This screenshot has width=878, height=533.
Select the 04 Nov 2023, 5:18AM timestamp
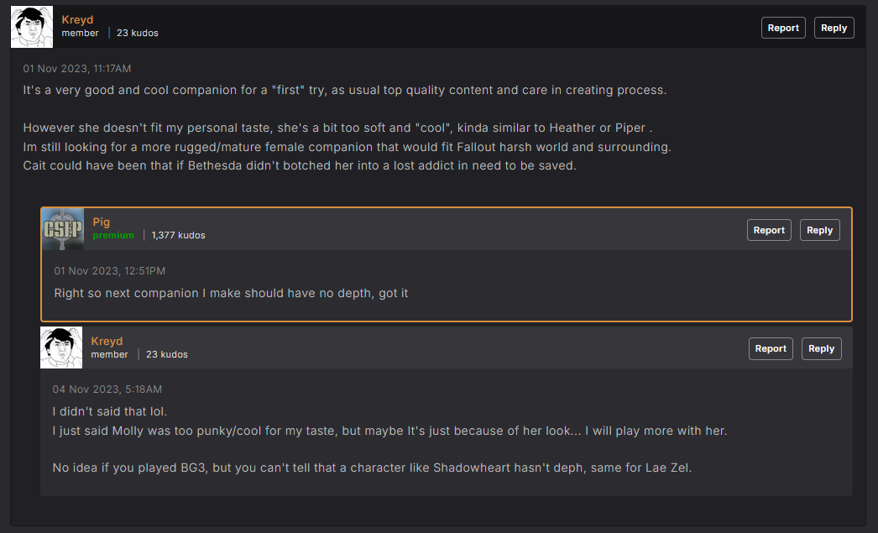tap(107, 389)
